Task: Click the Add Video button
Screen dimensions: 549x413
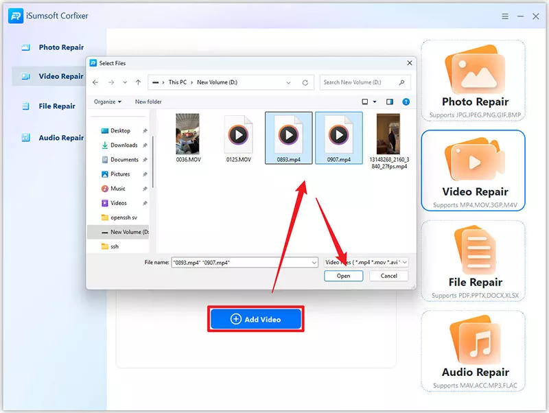Action: [255, 319]
